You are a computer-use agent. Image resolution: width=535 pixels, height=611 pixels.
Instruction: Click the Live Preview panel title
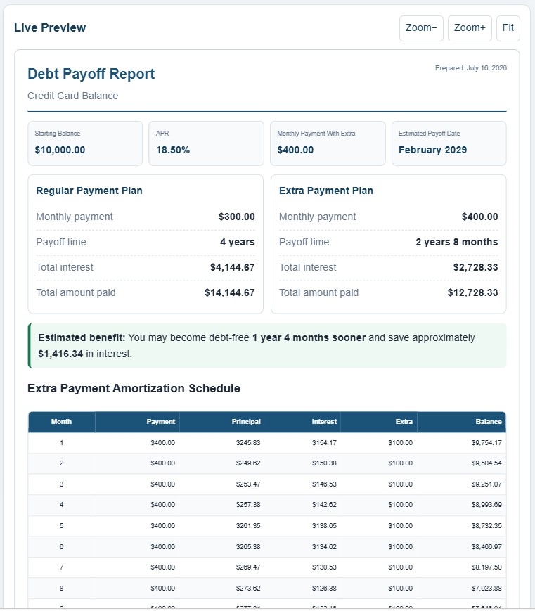[x=50, y=27]
